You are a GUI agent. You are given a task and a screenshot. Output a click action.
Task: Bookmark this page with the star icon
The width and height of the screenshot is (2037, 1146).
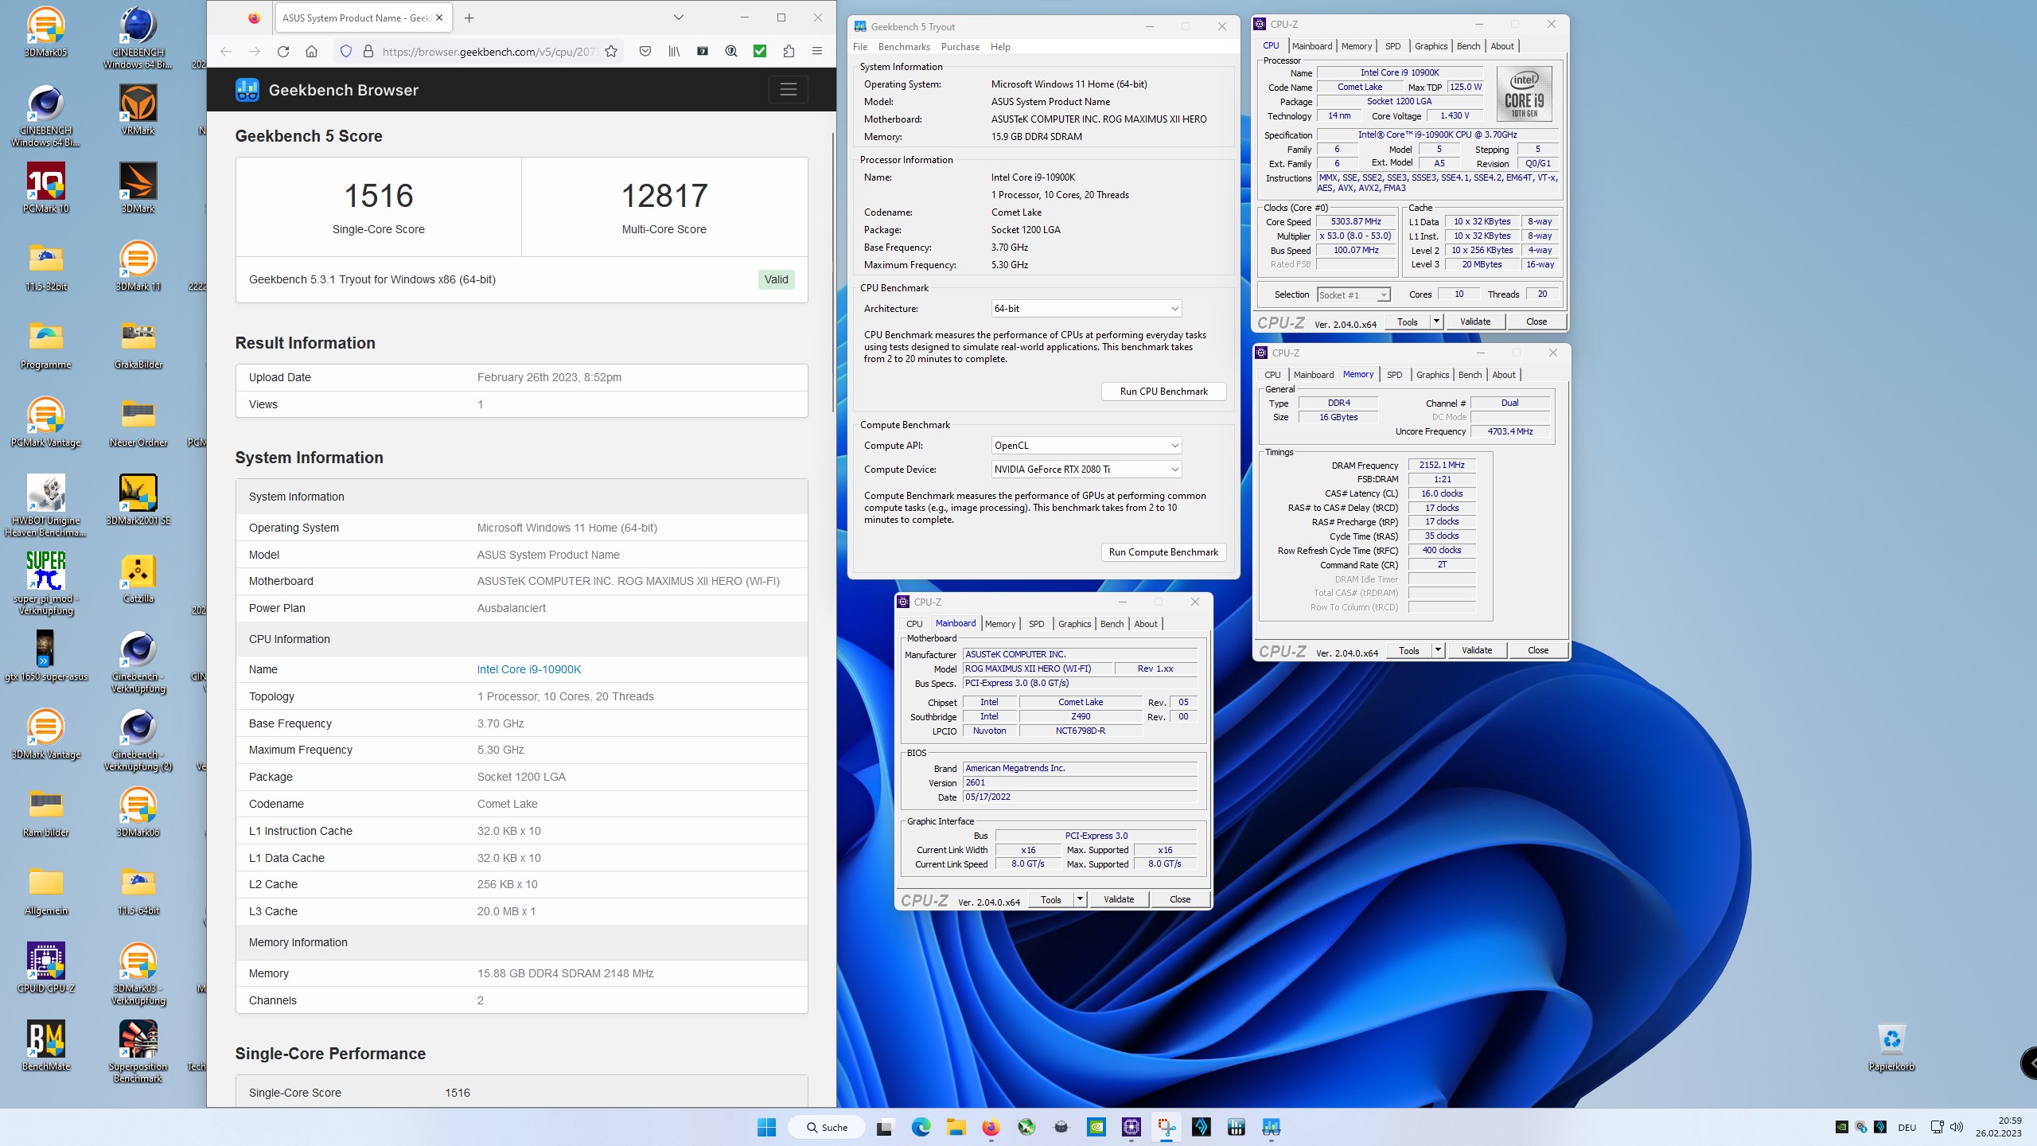[611, 52]
